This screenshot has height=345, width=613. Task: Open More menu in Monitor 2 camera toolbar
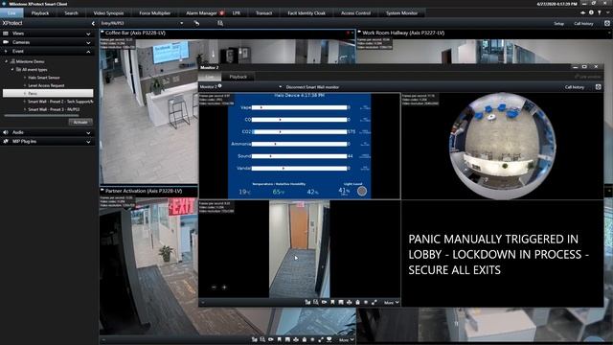tap(391, 303)
